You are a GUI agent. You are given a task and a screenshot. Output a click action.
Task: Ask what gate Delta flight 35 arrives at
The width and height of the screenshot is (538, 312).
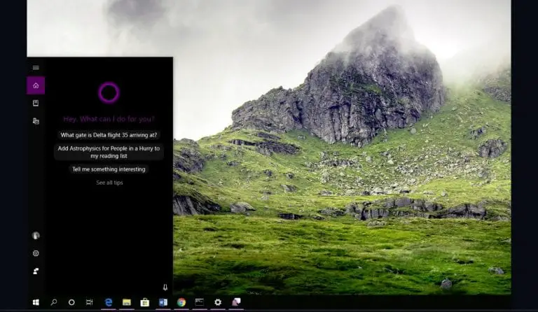tap(109, 135)
